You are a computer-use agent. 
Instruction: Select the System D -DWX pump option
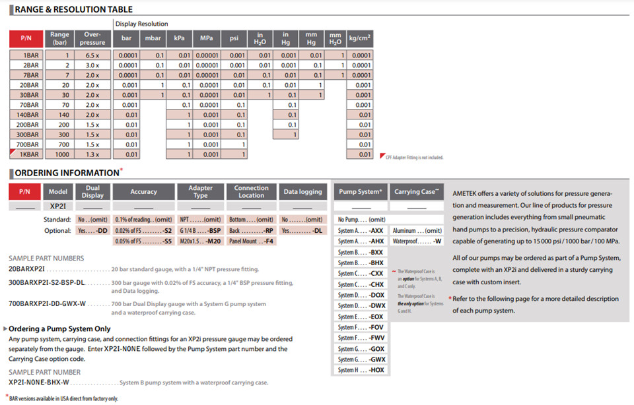[361, 305]
